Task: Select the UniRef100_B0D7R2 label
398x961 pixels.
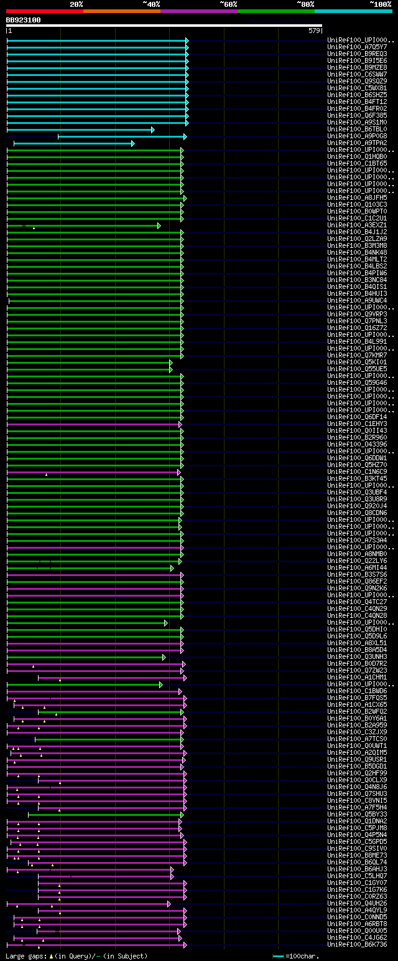Action: click(x=357, y=663)
